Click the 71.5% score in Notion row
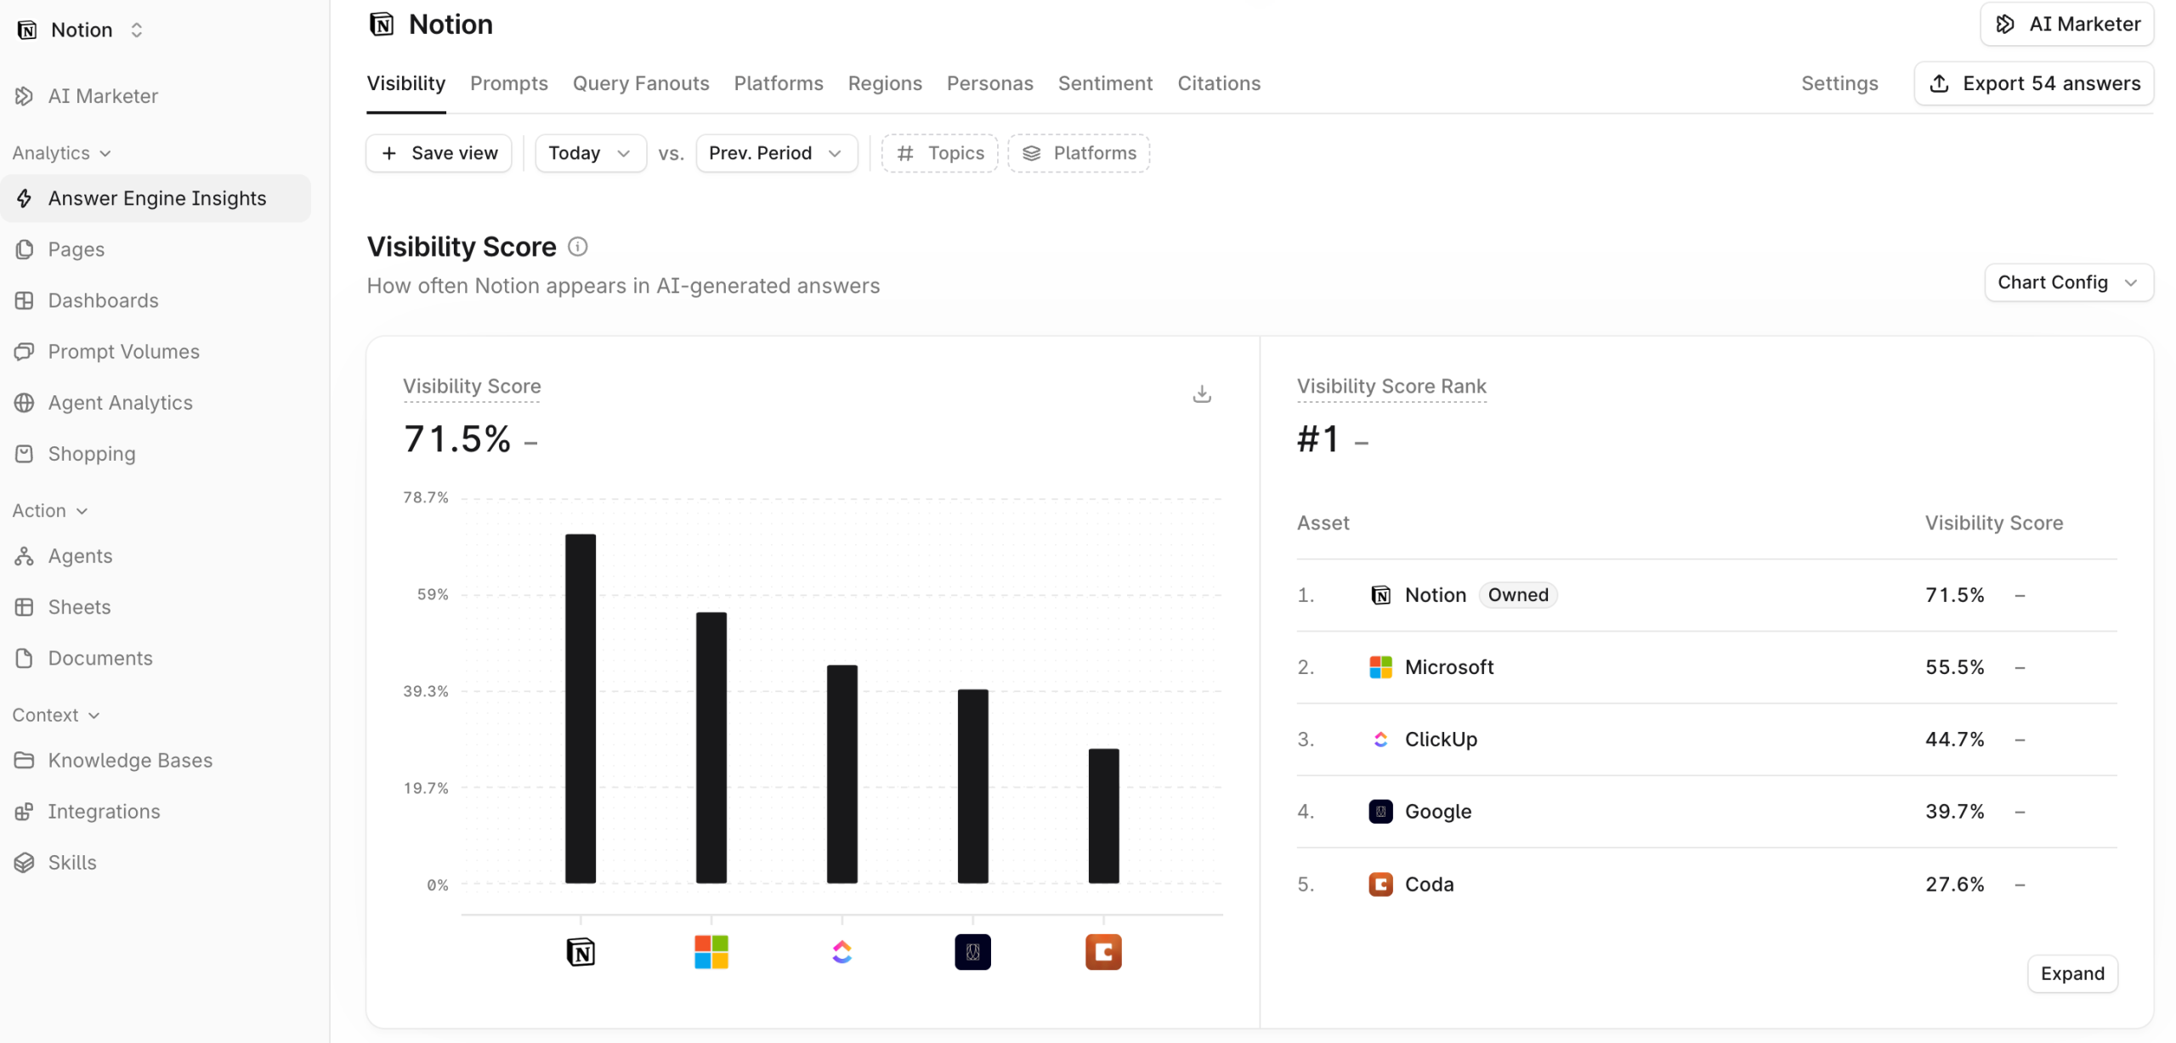2176x1043 pixels. pos(1955,595)
